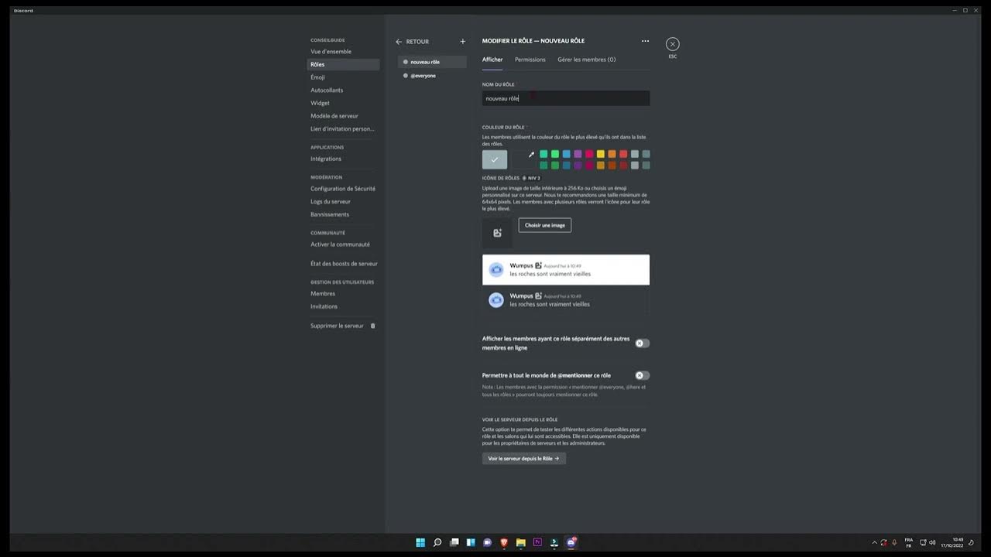Viewport: 991px width, 557px height.
Task: Toggle display members with this role separately
Action: (642, 343)
